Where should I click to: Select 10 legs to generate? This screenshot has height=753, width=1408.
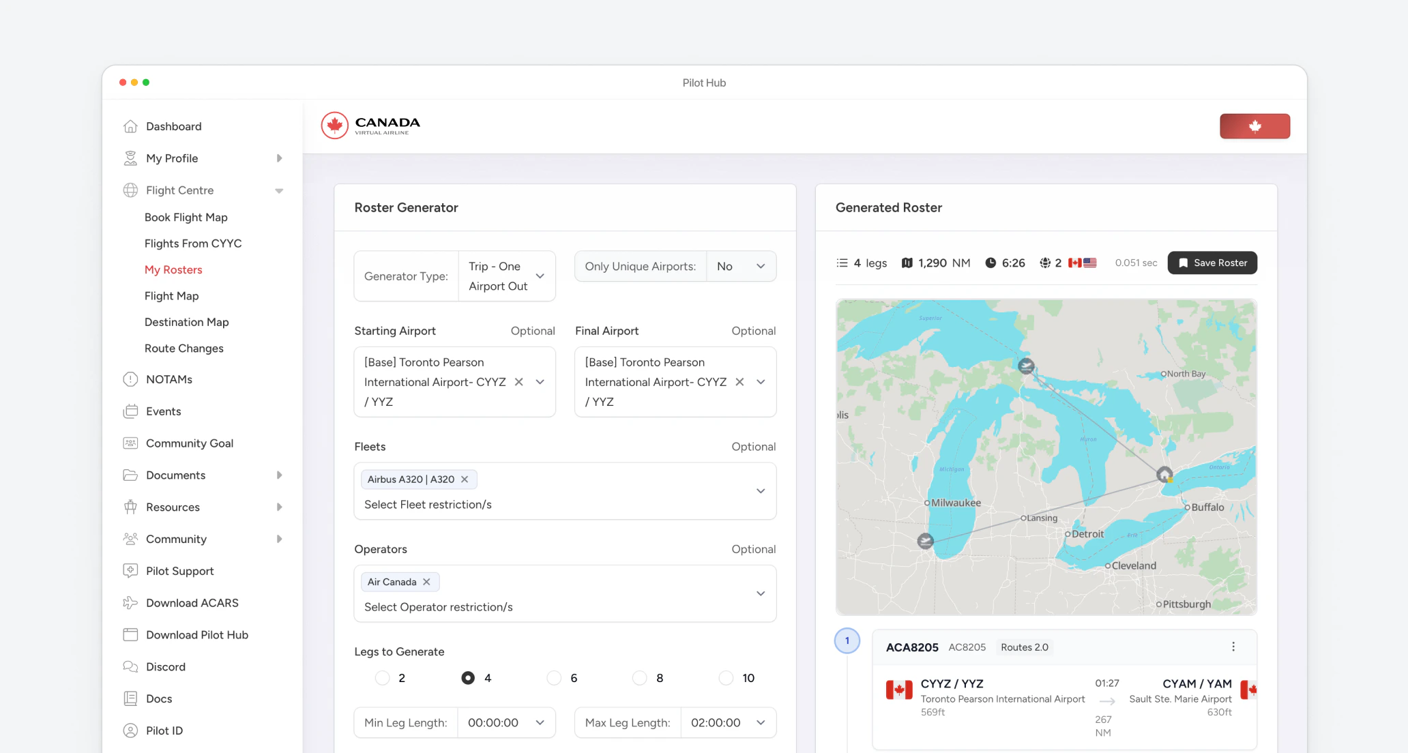pyautogui.click(x=726, y=678)
